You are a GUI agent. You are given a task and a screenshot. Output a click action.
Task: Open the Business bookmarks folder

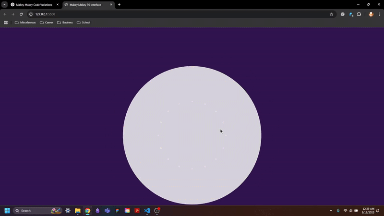pyautogui.click(x=65, y=23)
